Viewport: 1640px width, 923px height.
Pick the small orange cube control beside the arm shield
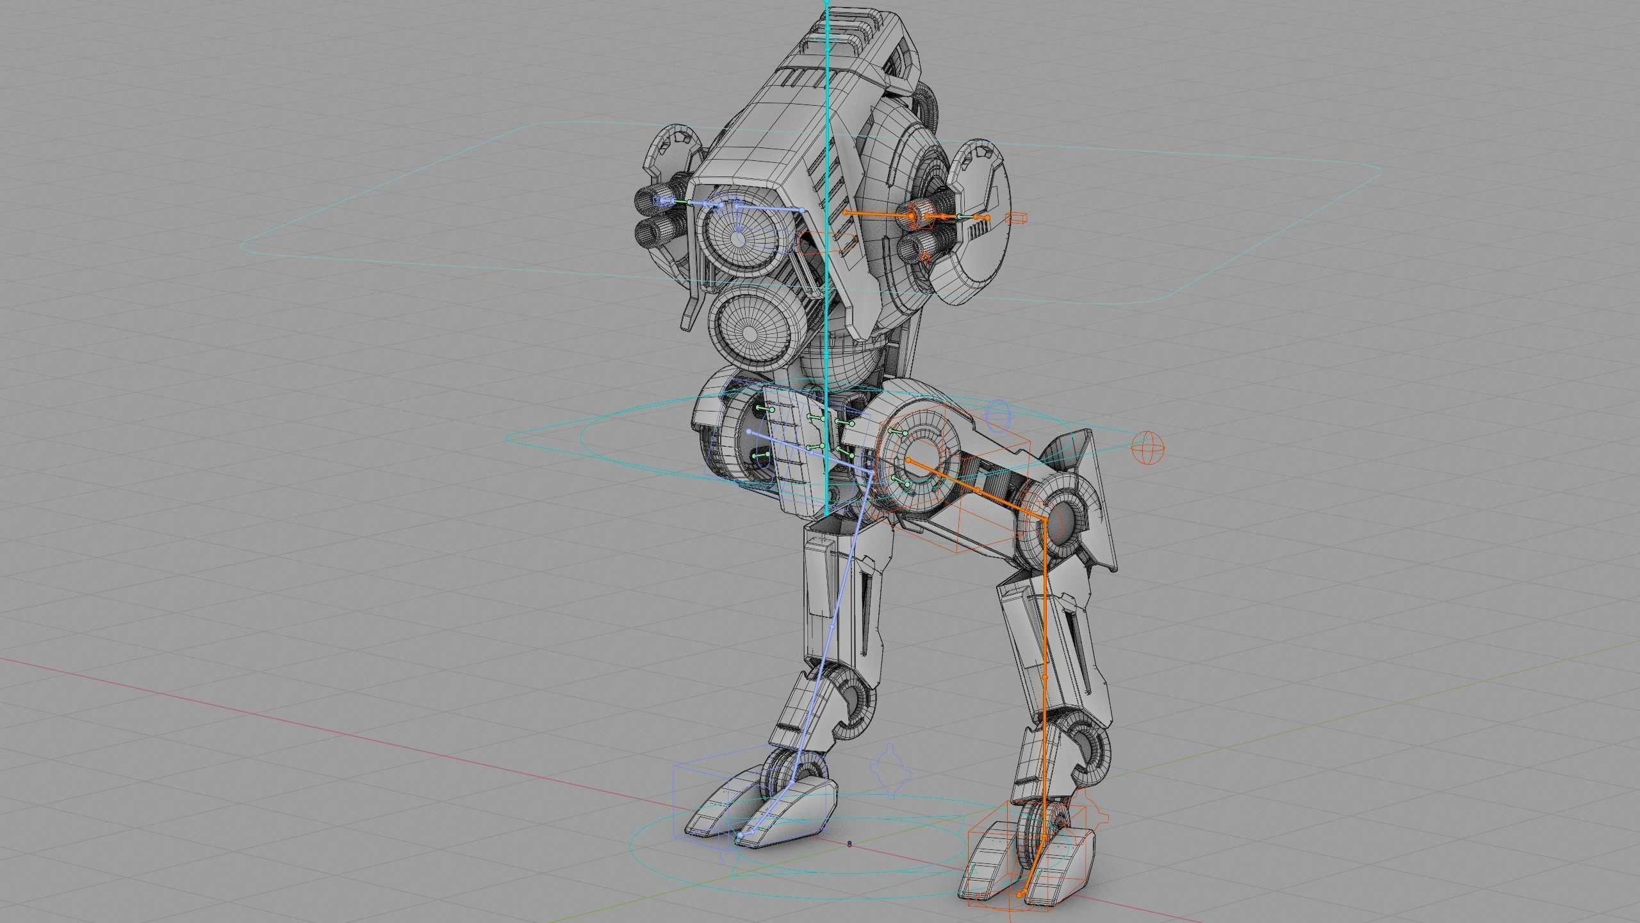1015,219
